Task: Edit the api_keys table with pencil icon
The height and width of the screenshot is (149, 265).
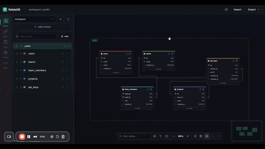Action: [x=233, y=61]
